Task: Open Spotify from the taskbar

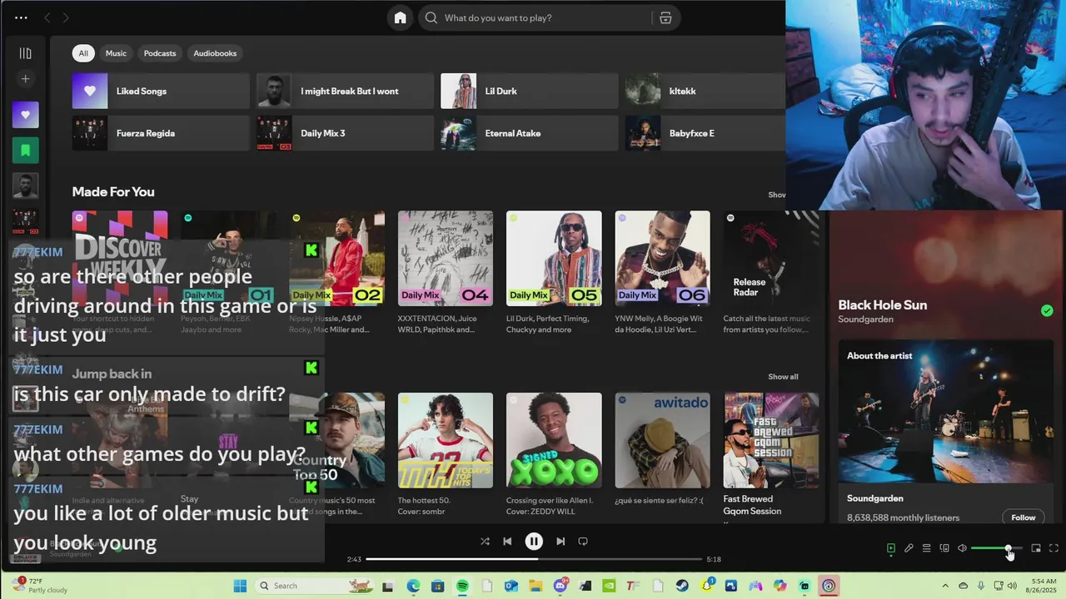Action: pos(462,586)
